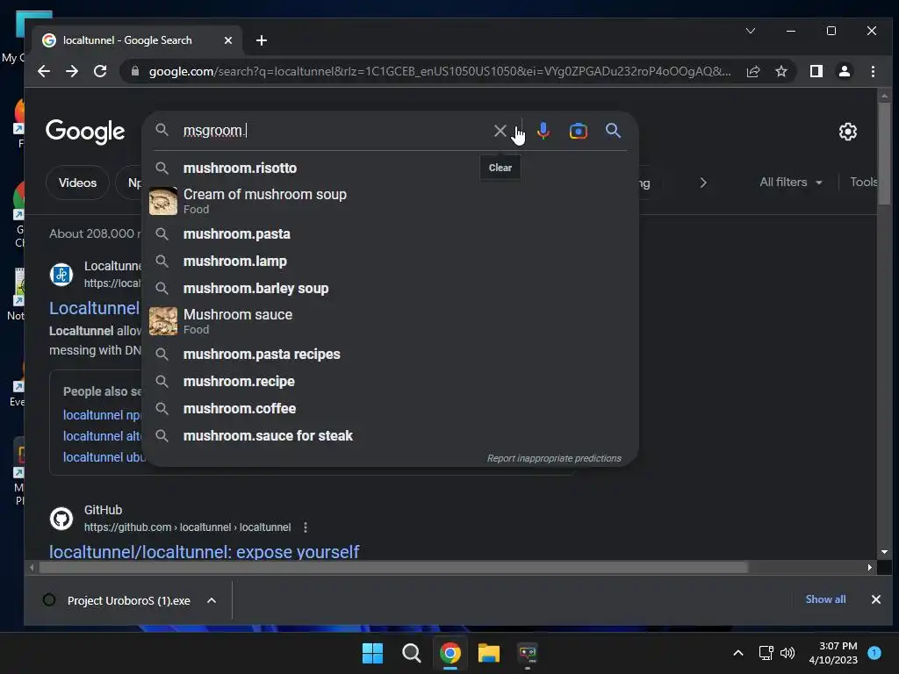
Task: Open Chrome three-dot menu
Action: [873, 71]
